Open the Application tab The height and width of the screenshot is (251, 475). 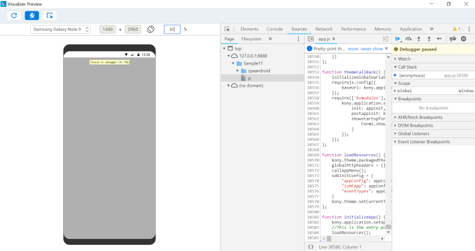pyautogui.click(x=411, y=29)
